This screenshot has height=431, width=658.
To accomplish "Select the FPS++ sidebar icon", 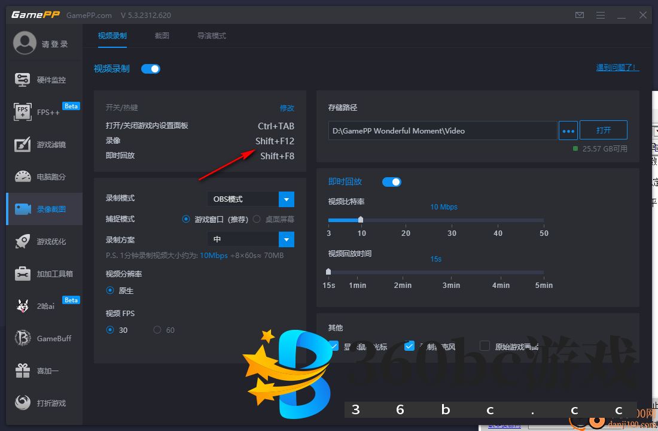I will coord(44,112).
